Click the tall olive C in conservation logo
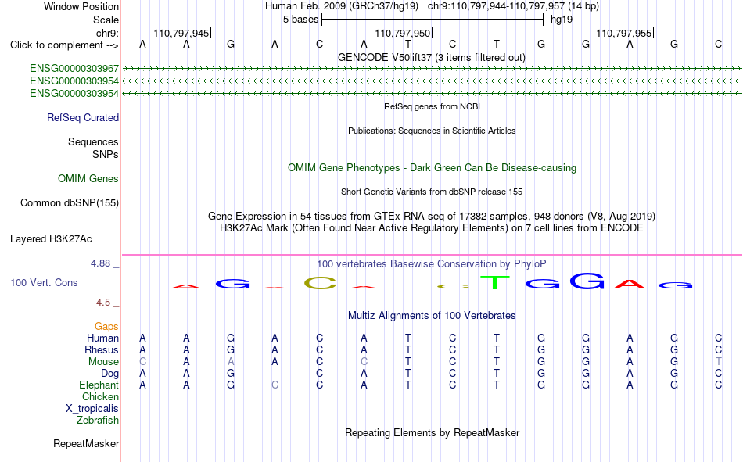The image size is (743, 462). point(321,283)
